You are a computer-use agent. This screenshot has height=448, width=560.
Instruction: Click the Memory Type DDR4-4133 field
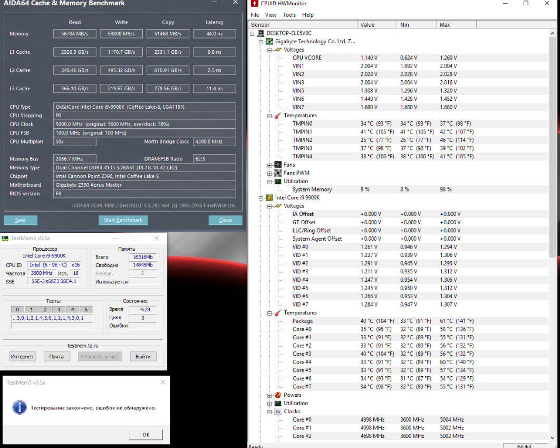coord(144,168)
